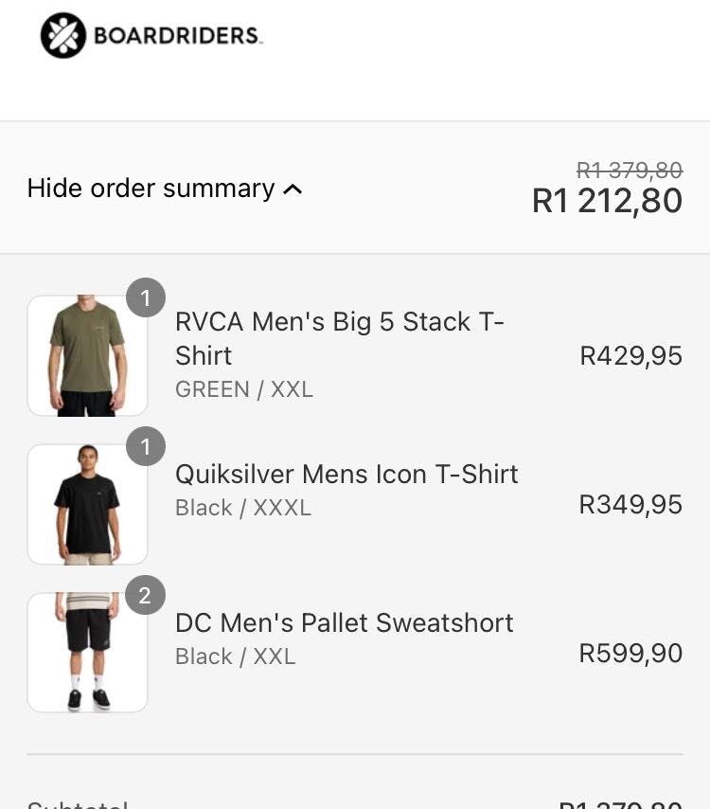710x809 pixels.
Task: Open the DC Pallet Sweatshort thumbnail
Action: click(x=87, y=654)
